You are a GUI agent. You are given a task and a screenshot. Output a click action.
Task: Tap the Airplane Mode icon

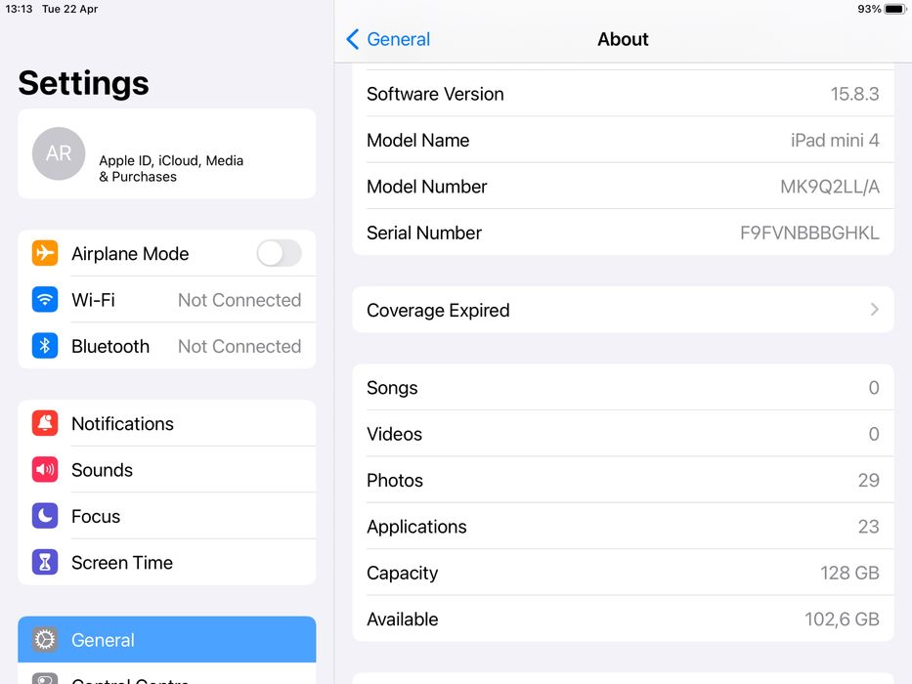(45, 253)
